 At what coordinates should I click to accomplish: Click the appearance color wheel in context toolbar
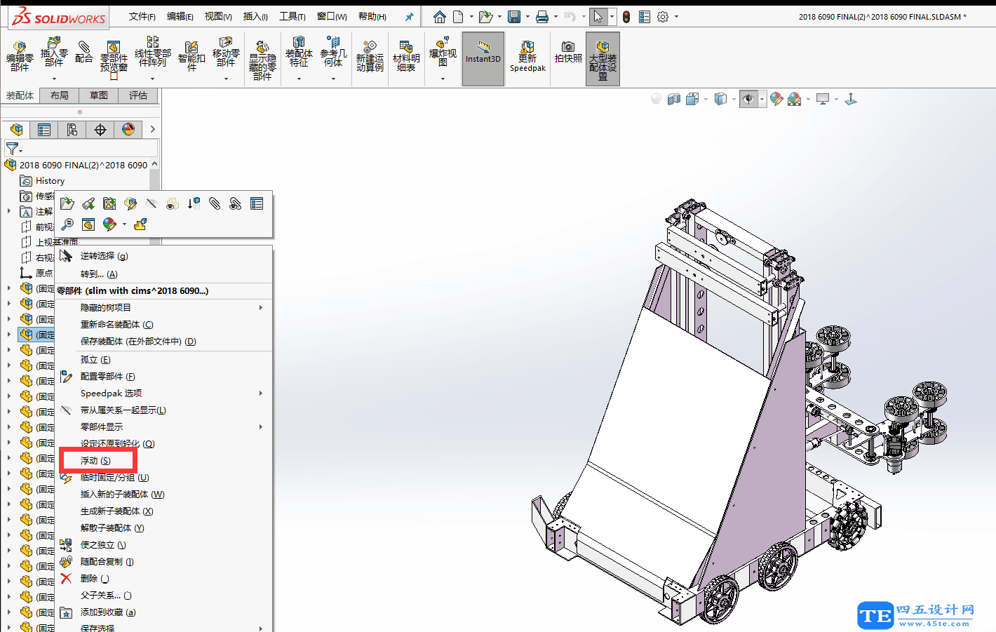[109, 224]
